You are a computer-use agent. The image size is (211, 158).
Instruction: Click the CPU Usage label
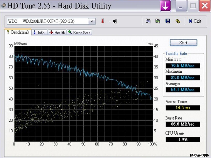coord(174,133)
